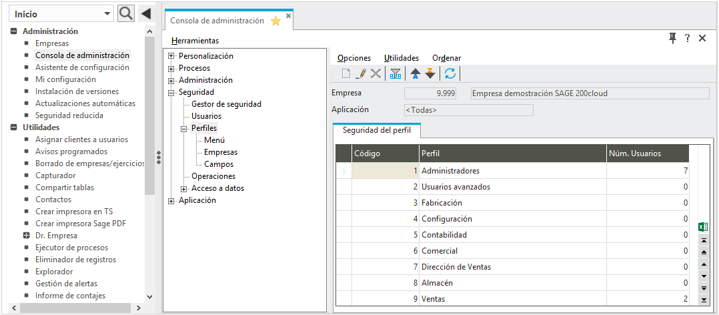Collapse the Utilidades sidebar group
Viewport: 719px width, 315px height.
coord(14,127)
